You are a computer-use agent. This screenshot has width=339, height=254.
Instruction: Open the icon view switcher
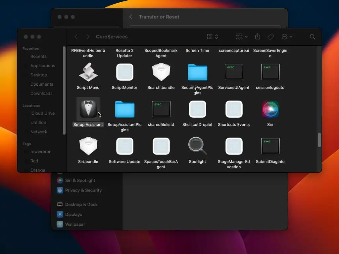[213, 37]
